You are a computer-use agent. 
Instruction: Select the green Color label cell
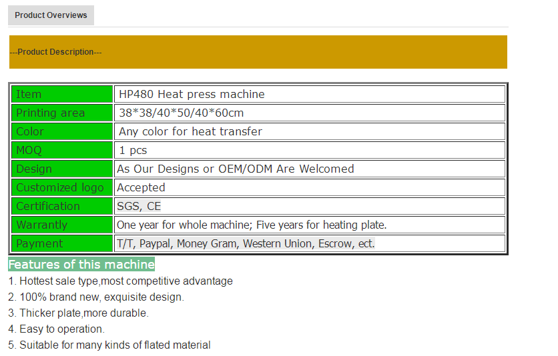point(62,131)
